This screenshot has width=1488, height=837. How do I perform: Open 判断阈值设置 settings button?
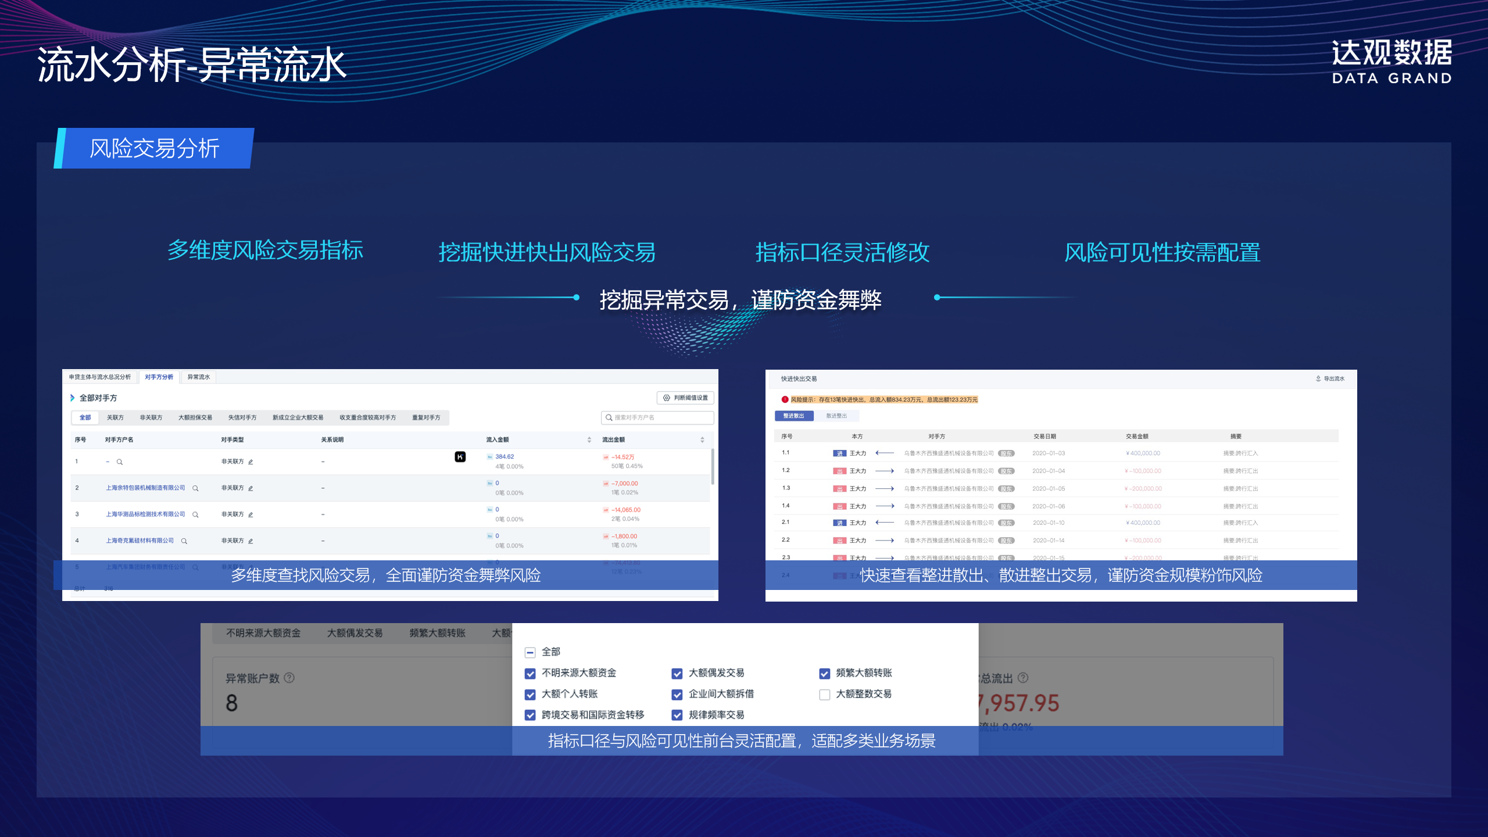tap(685, 398)
